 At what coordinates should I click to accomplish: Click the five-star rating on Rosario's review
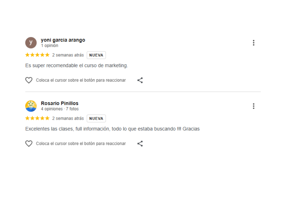tap(37, 119)
